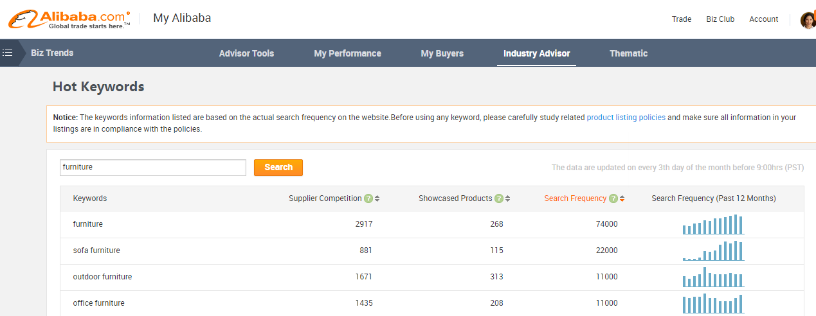The image size is (816, 316).
Task: Select the Thematic tab
Action: pos(628,53)
